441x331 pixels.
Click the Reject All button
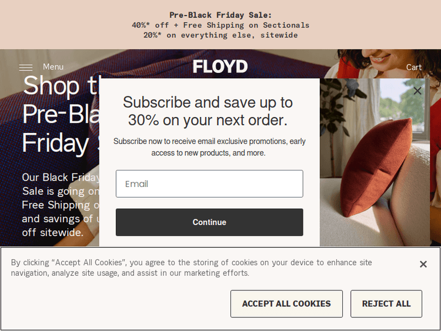[x=386, y=304]
